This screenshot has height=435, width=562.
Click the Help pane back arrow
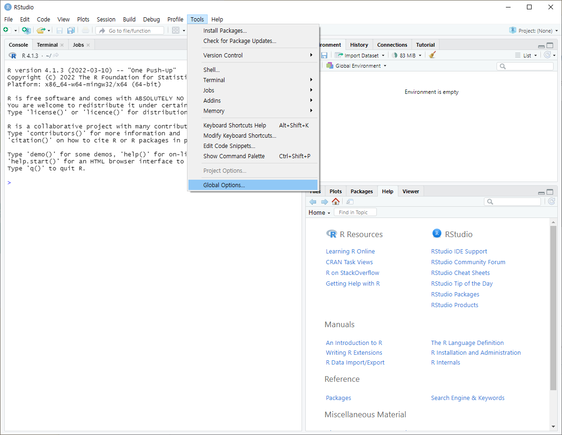click(x=313, y=202)
